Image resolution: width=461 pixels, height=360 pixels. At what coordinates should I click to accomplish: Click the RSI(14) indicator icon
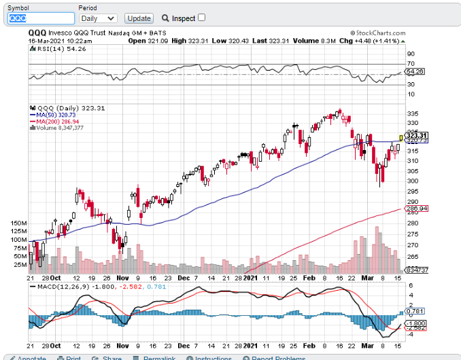[33, 49]
